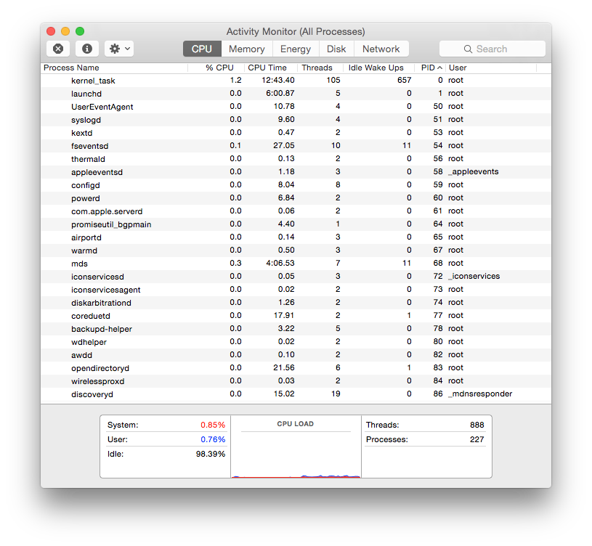The image size is (592, 546).
Task: Sort by the CPU Time column header
Action: coord(267,68)
